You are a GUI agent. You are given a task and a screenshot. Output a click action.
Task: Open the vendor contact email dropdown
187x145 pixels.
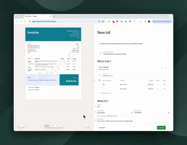[x=134, y=75]
